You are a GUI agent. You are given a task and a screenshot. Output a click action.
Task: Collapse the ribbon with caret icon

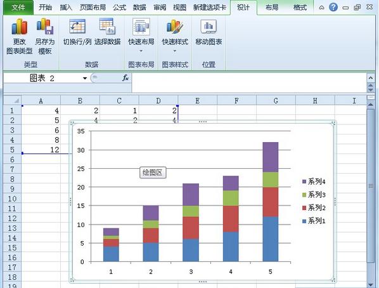coord(321,8)
